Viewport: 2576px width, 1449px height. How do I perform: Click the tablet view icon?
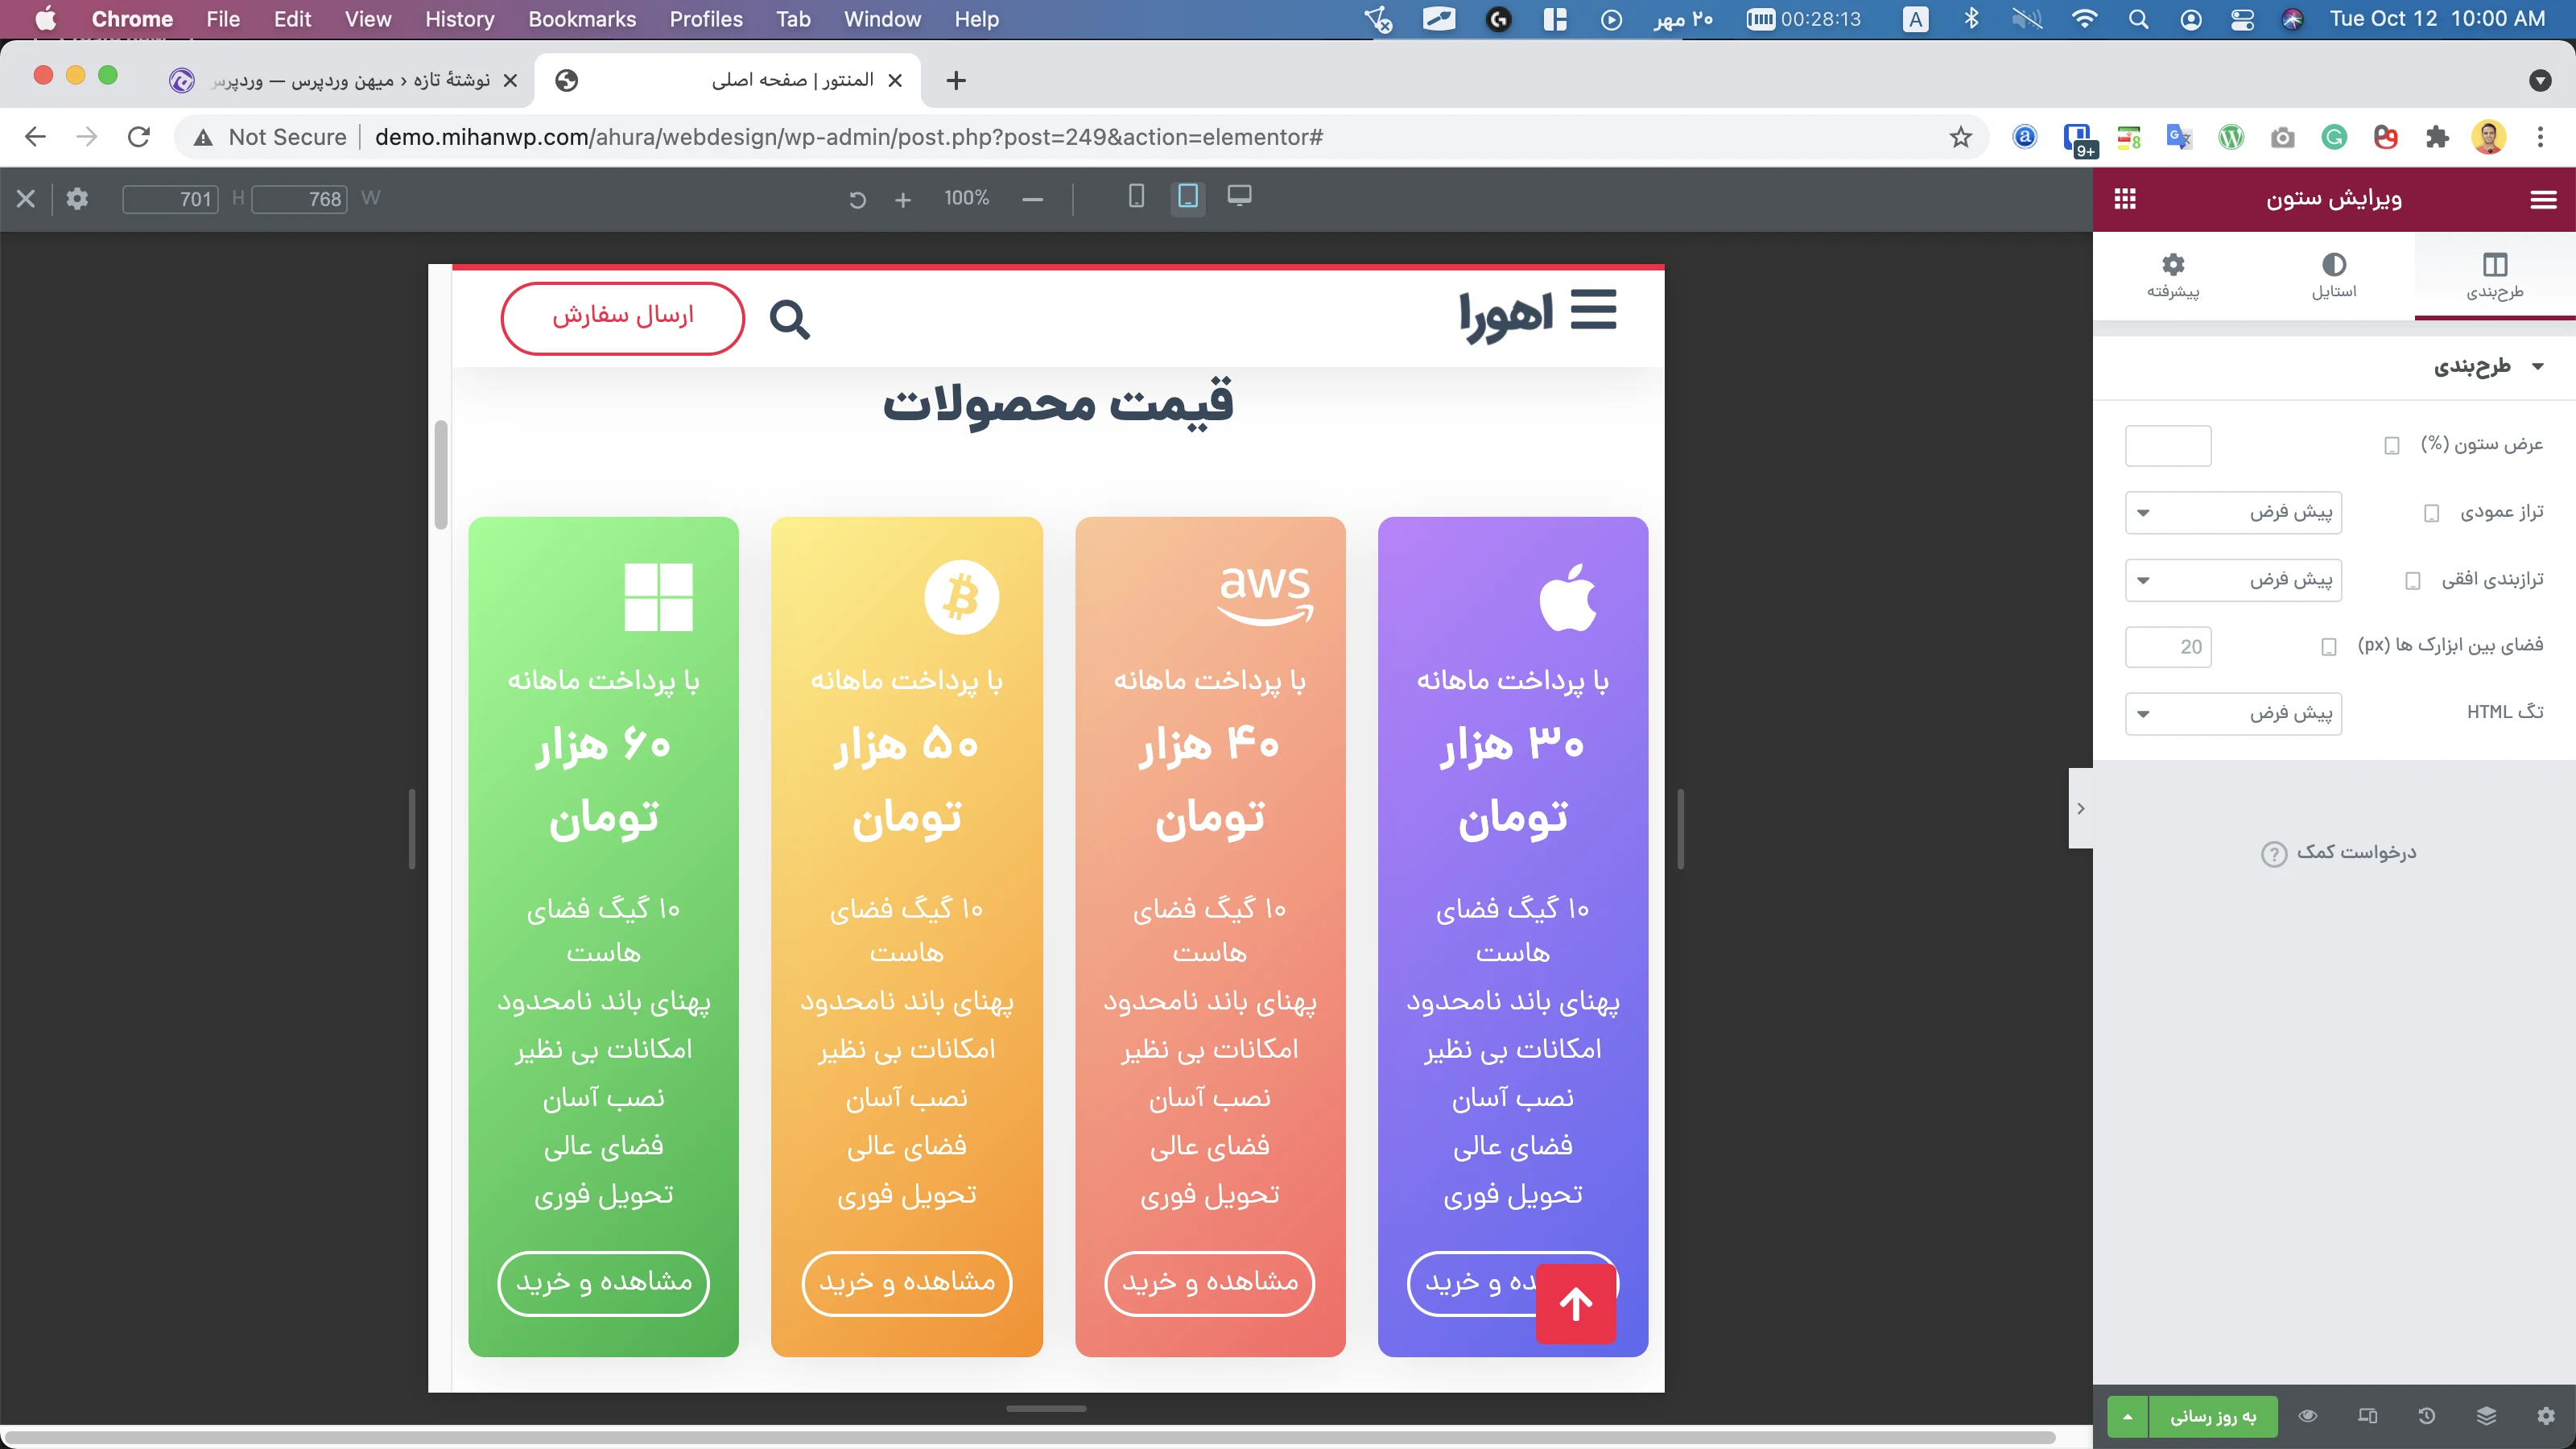click(1187, 198)
